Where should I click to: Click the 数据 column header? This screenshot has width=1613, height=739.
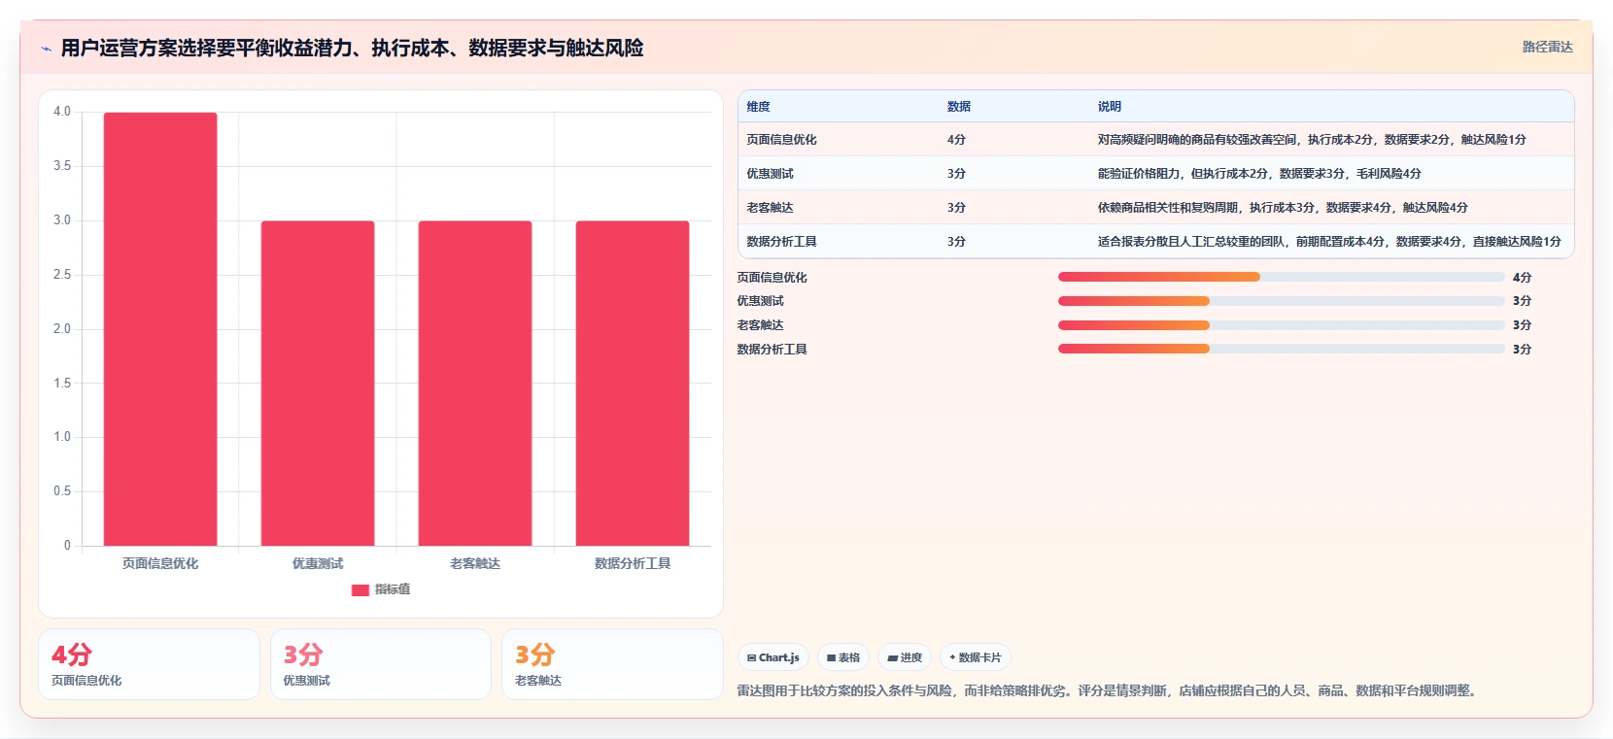(959, 107)
